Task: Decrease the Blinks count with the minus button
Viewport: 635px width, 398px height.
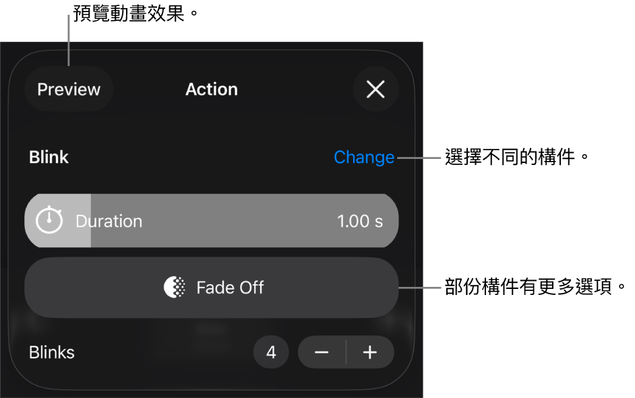Action: click(x=322, y=352)
